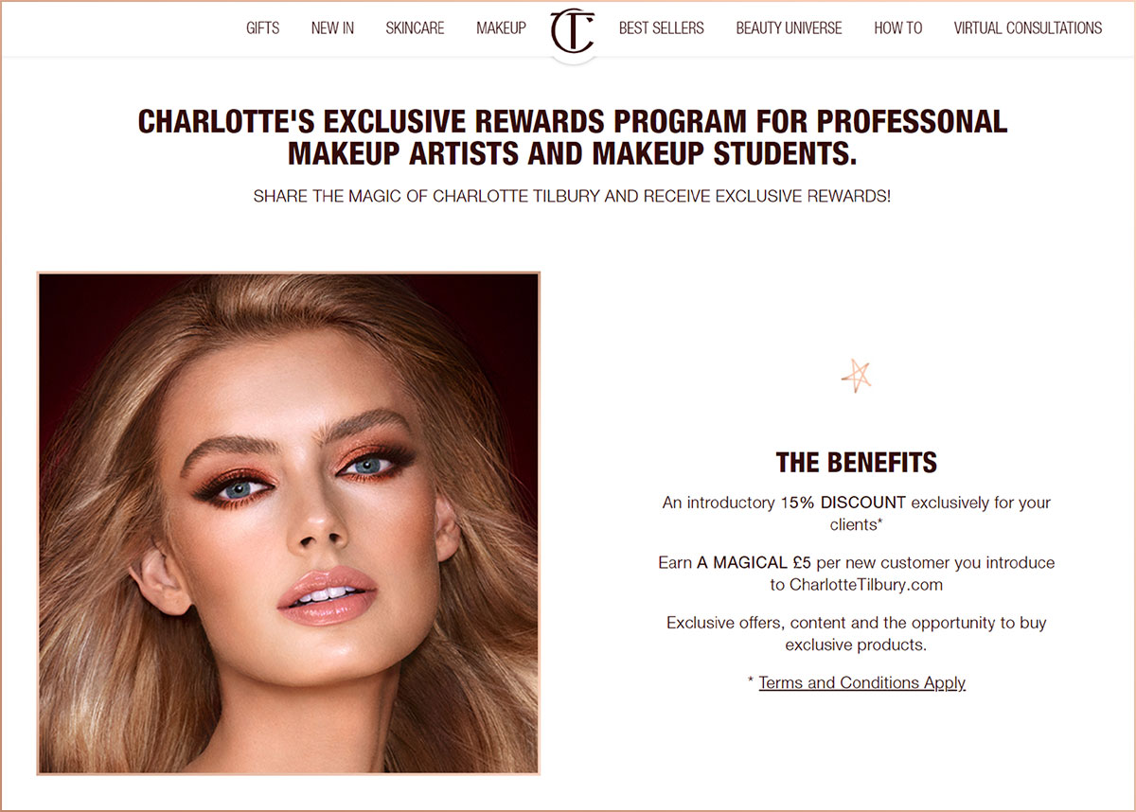
Task: Click The Benefits heading
Action: (856, 462)
